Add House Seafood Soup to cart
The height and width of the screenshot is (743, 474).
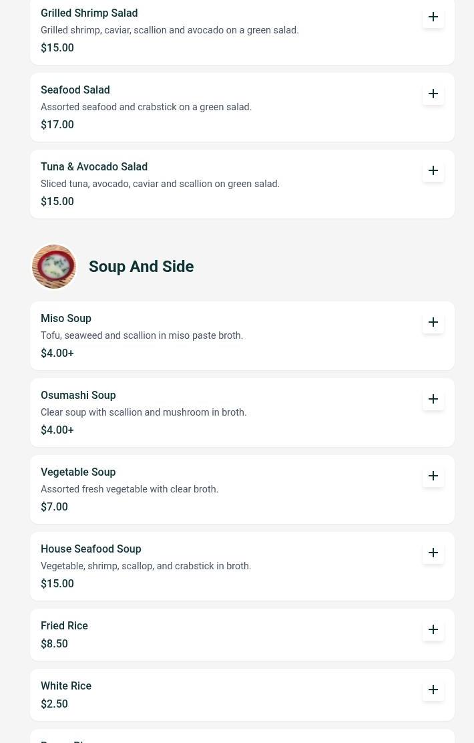tap(433, 553)
